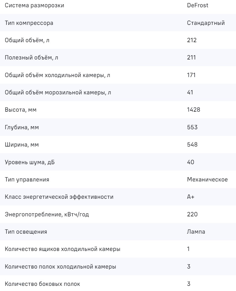Select the A+ energy class value
The image size is (236, 291).
[x=191, y=197]
